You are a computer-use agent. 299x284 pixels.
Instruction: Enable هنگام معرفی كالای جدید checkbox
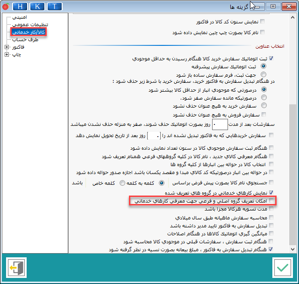[271, 156]
